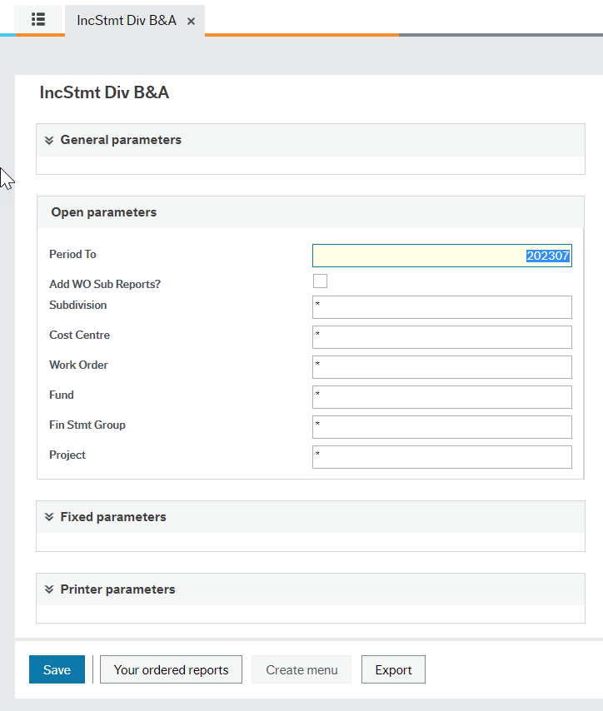Click the IncStmt Div B&A page heading
This screenshot has height=711, width=603.
point(104,92)
